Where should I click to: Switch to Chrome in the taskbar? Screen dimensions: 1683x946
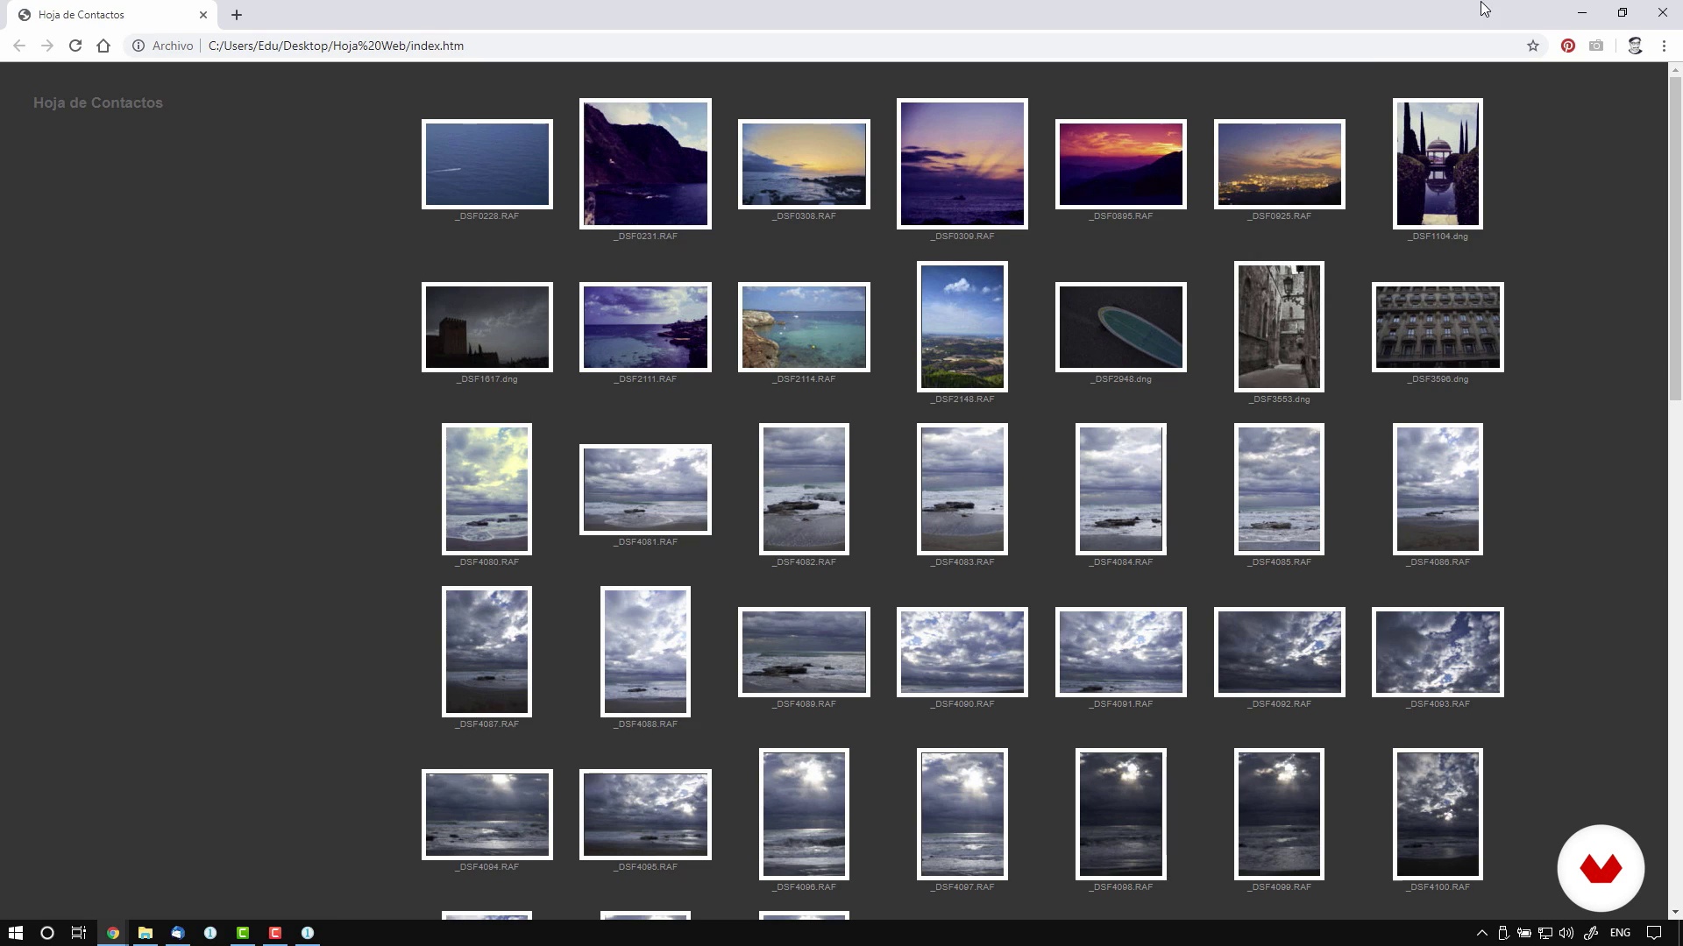113,933
